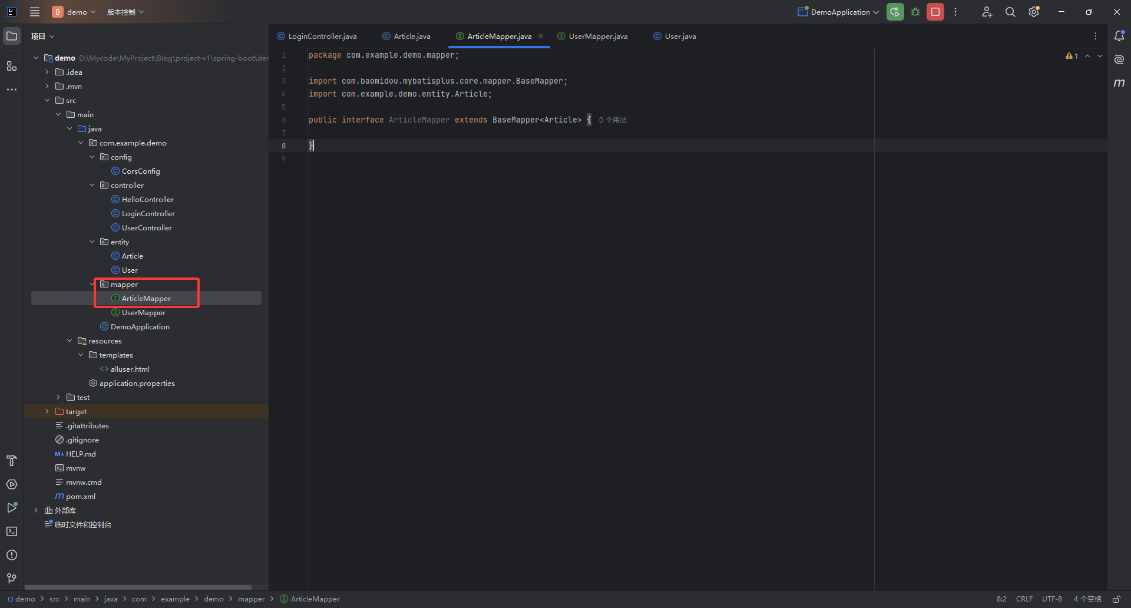Click the Debug bug icon

click(x=915, y=12)
